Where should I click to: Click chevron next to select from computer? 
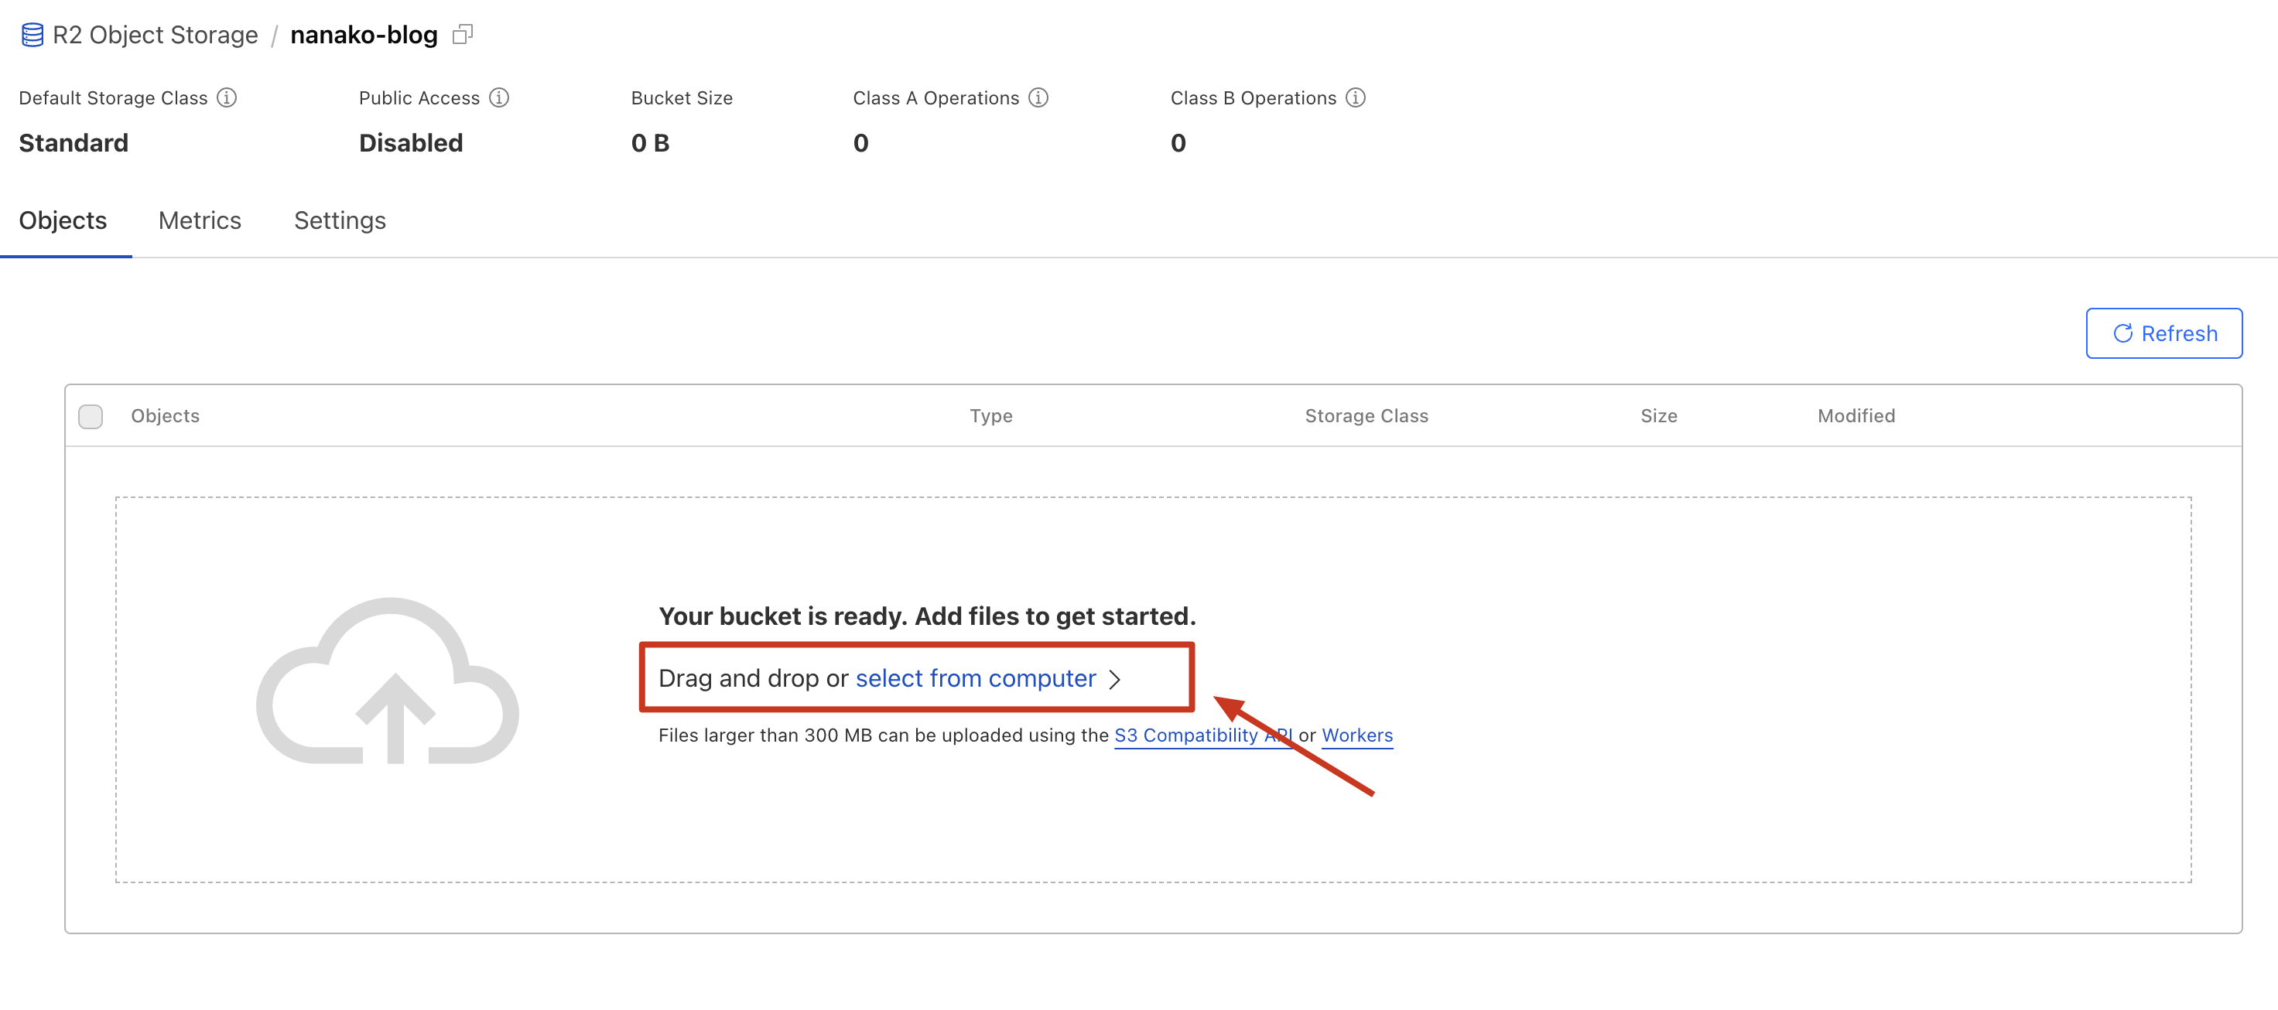[1115, 679]
